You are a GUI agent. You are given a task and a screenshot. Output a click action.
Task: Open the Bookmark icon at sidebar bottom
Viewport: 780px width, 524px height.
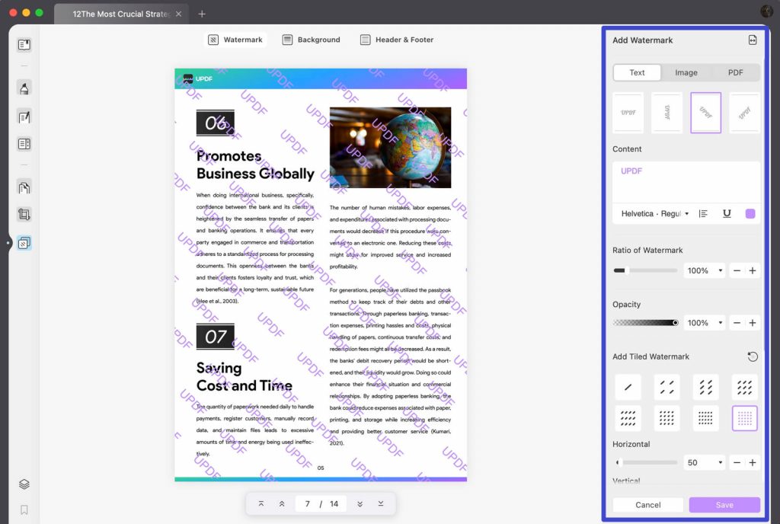(24, 510)
